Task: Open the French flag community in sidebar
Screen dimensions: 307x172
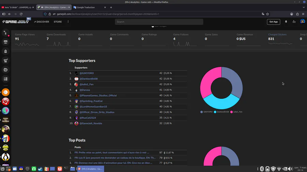Action: [5, 138]
